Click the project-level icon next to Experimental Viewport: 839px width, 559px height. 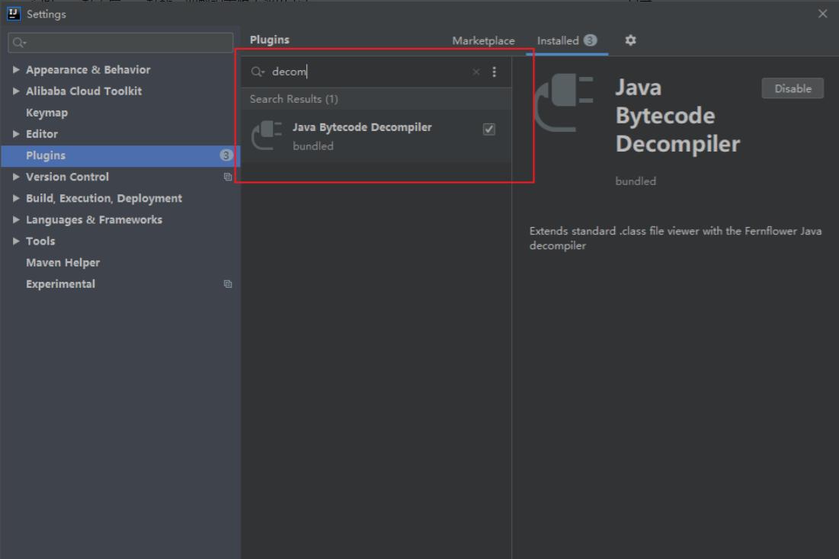point(227,284)
